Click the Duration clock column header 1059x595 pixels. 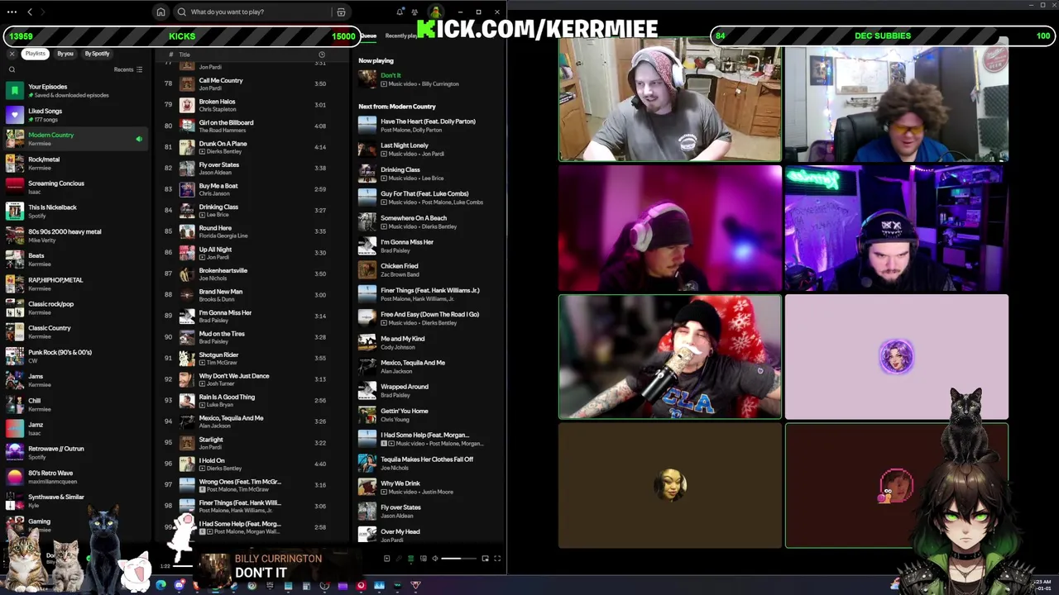tap(322, 55)
